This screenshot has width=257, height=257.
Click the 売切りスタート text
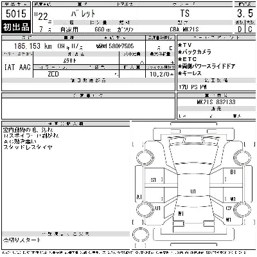point(22,240)
